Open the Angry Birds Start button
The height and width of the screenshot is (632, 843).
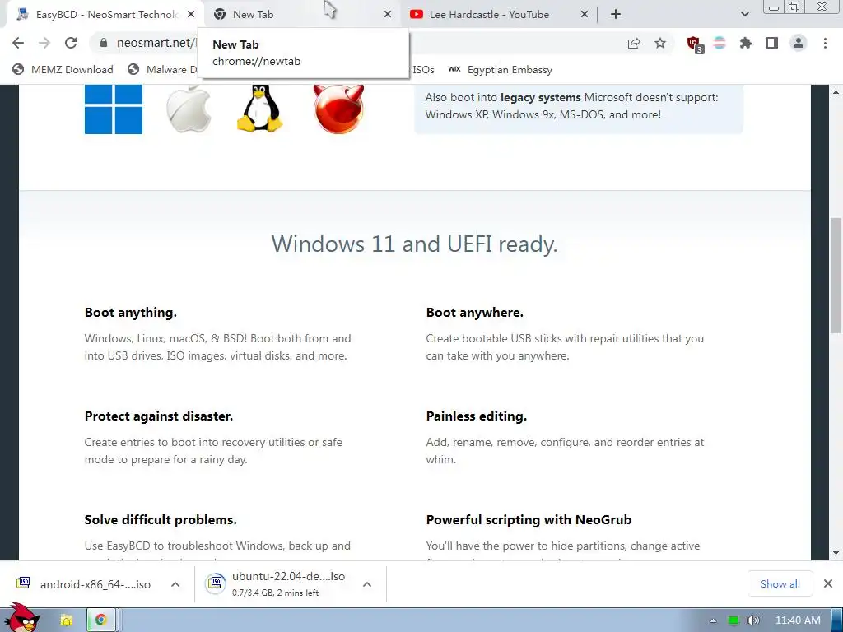pyautogui.click(x=21, y=618)
